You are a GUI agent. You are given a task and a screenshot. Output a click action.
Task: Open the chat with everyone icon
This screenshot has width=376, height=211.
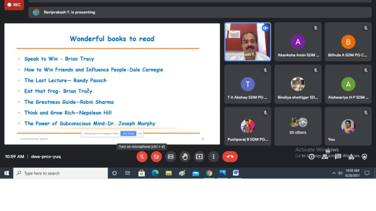338,157
